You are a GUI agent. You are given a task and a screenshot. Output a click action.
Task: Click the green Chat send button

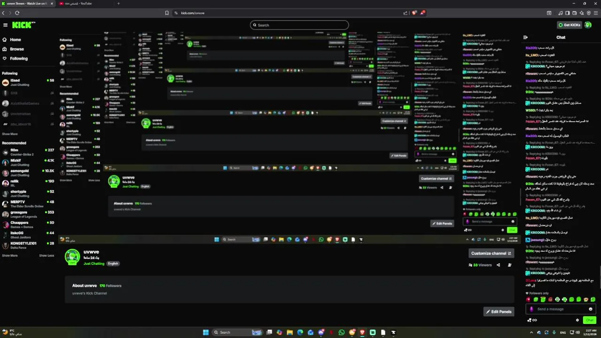click(589, 320)
